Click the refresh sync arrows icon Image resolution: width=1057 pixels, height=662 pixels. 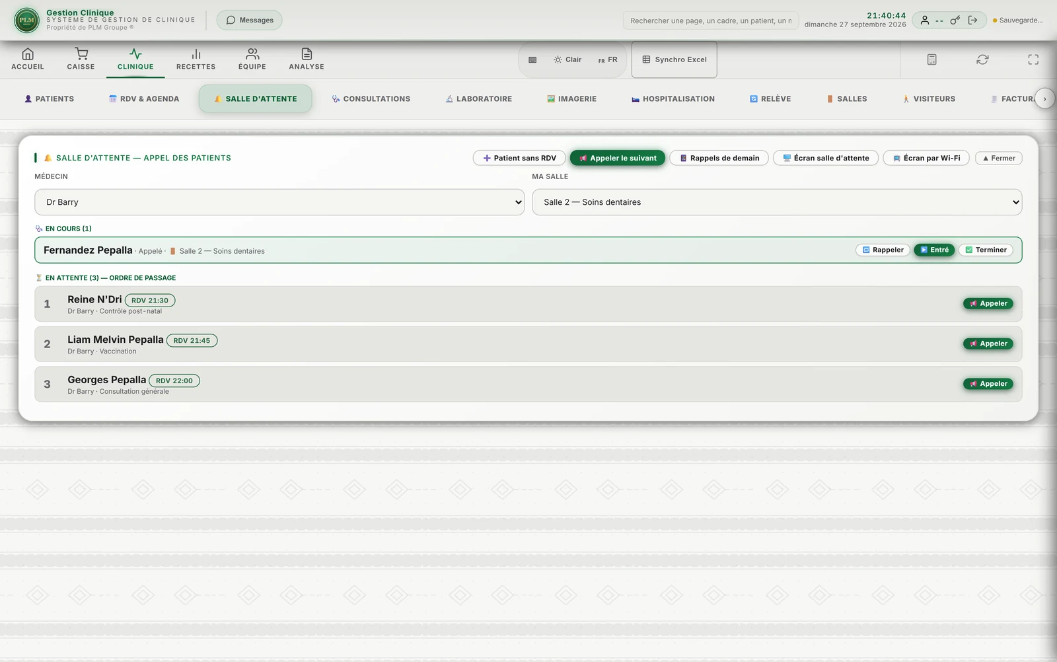[982, 59]
